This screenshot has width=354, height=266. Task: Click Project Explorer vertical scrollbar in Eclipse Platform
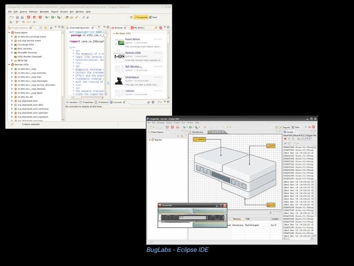point(63,76)
